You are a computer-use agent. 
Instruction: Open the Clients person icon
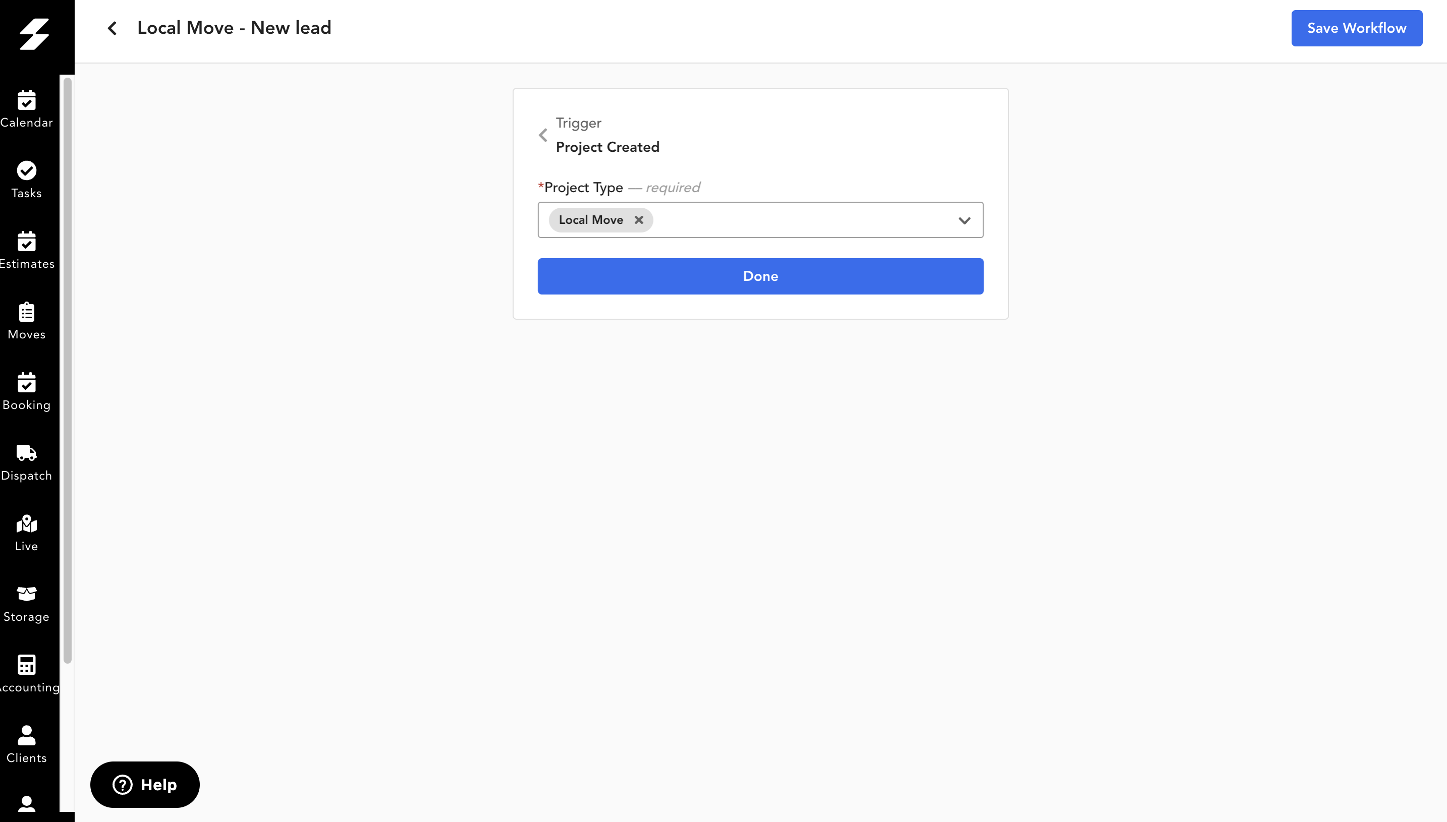[27, 735]
